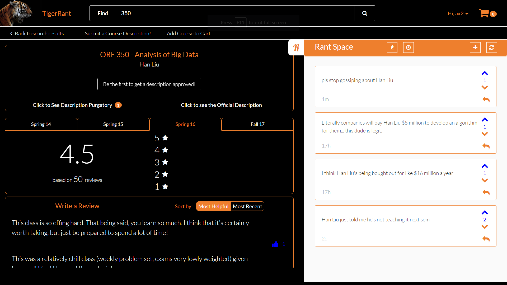507x285 pixels.
Task: Upvote the '$5 million algorithm' rant
Action: click(x=485, y=120)
